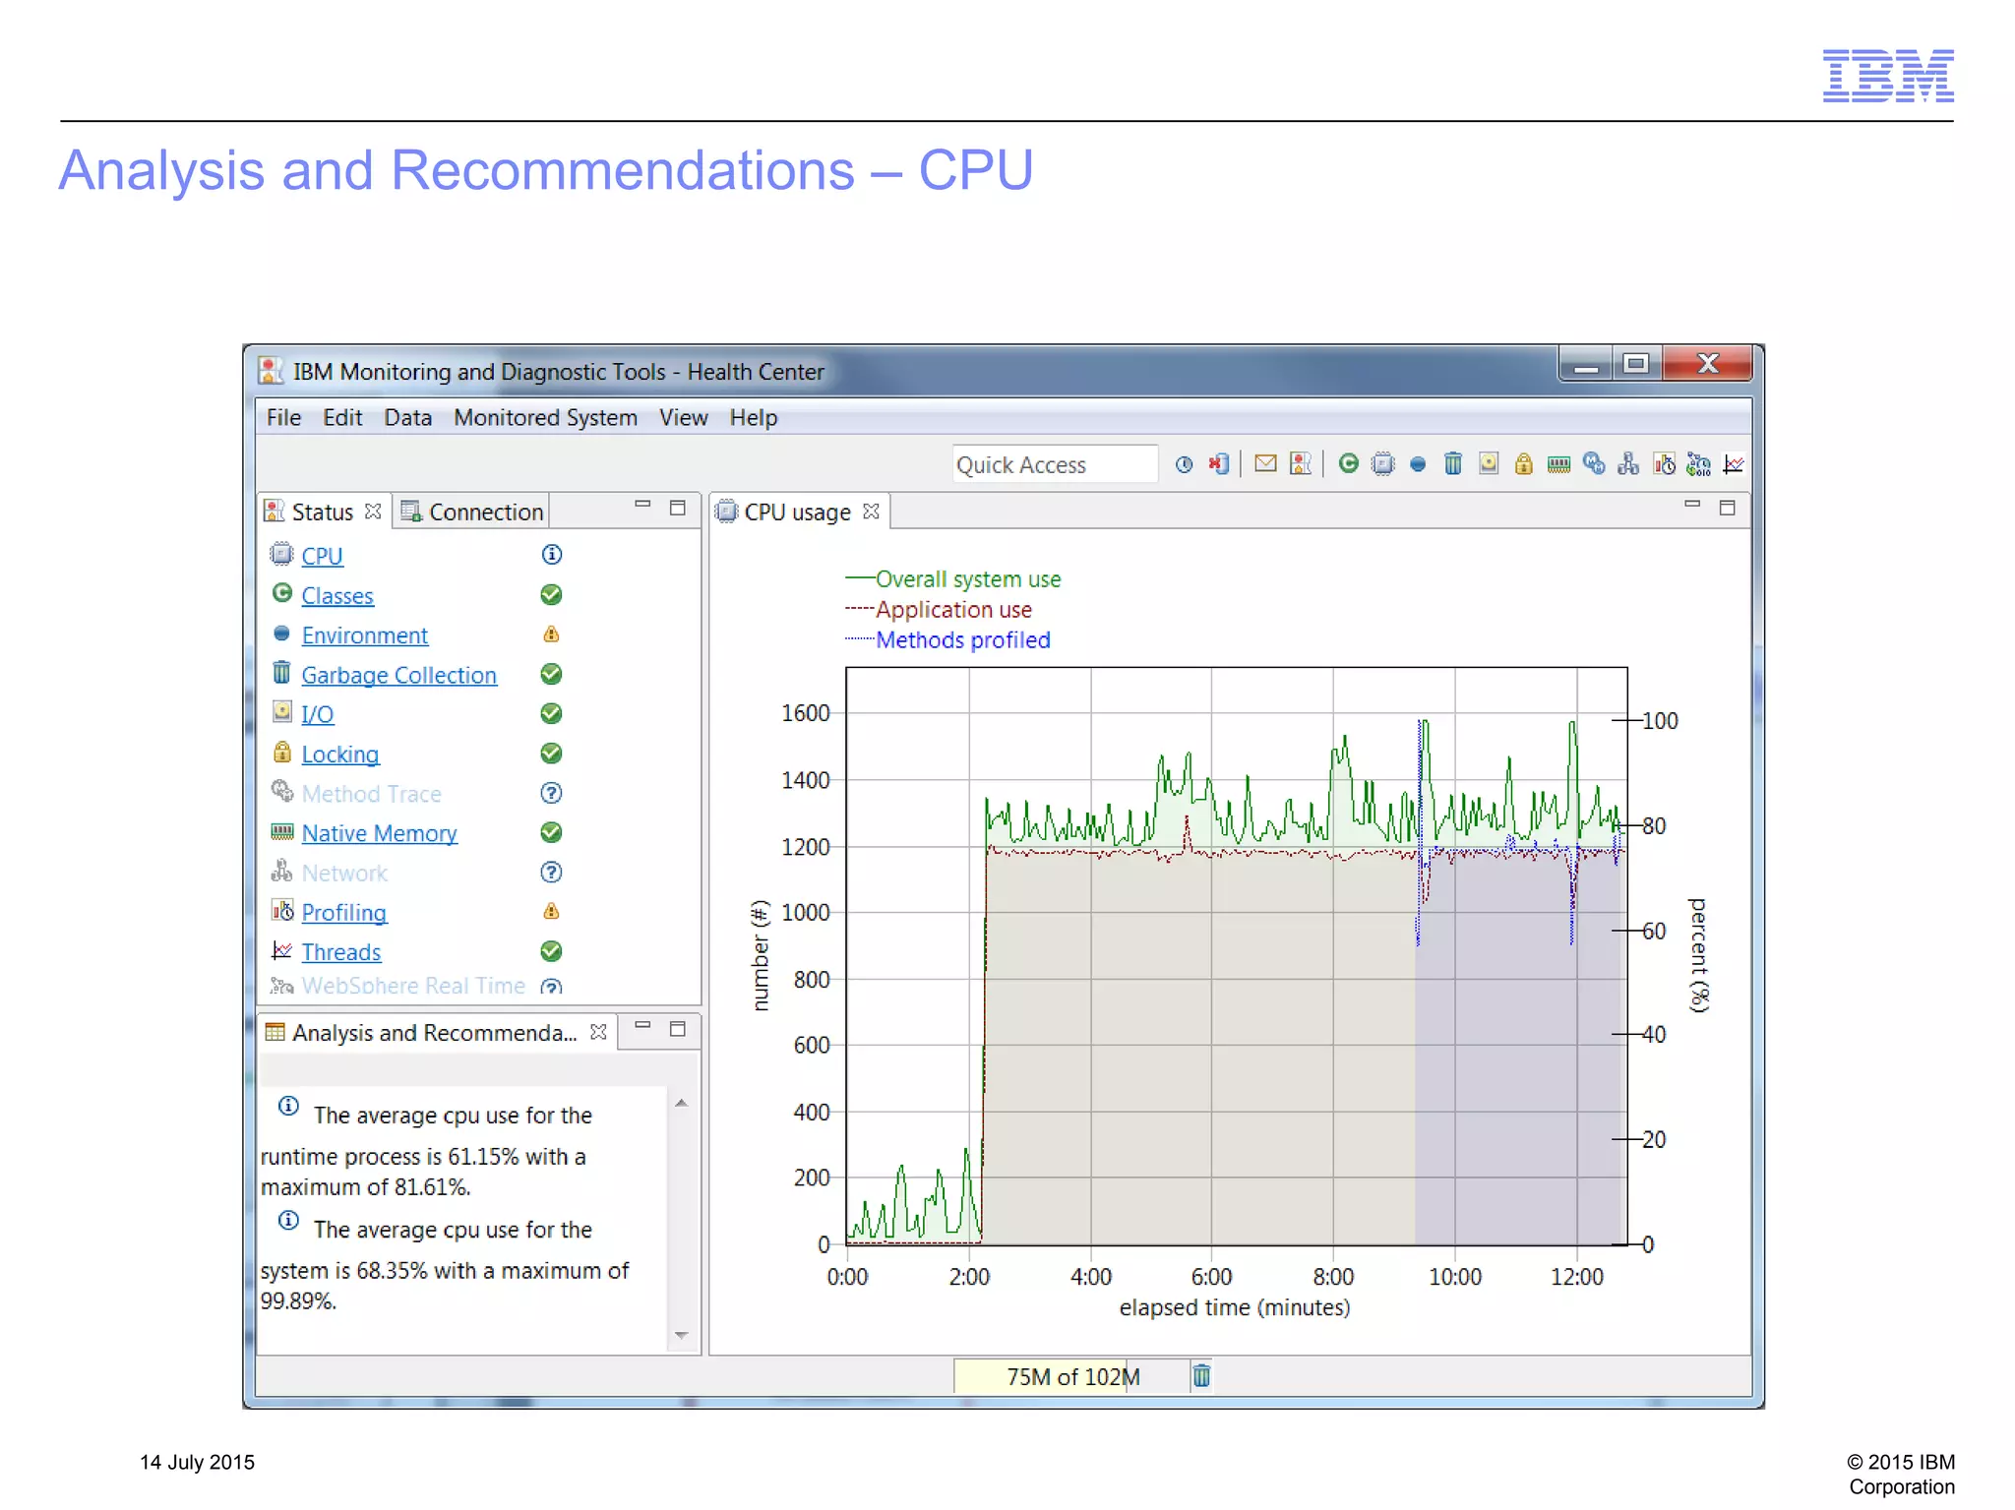Viewport: 2015px width, 1510px height.
Task: Open the CPU link in Status
Action: (x=322, y=556)
